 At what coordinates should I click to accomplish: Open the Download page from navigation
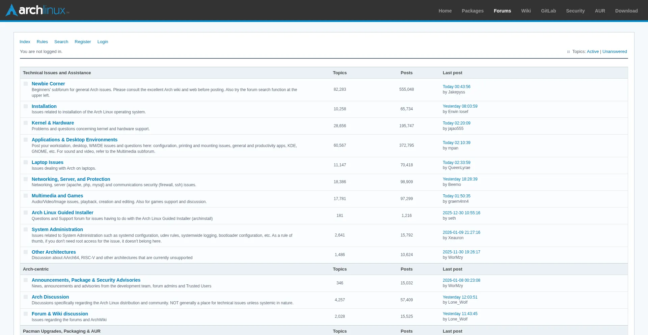point(626,10)
